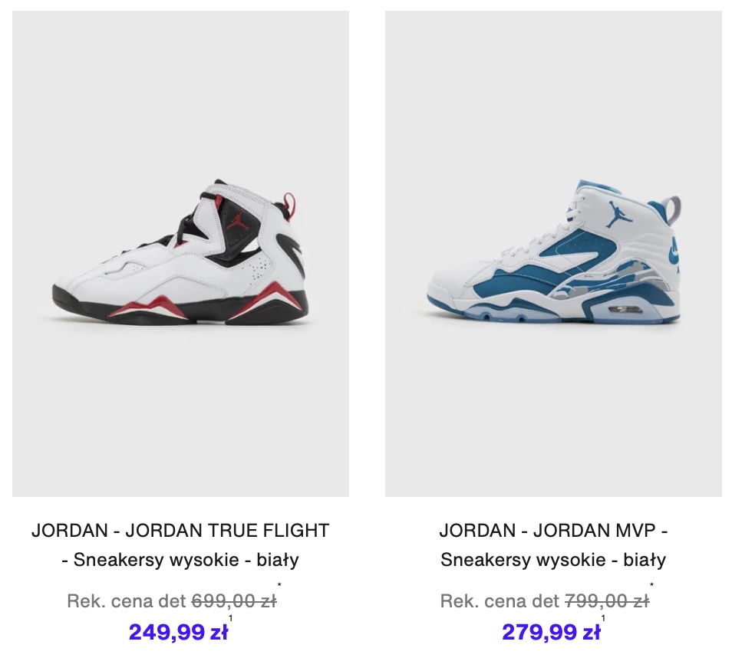
Task: Click the asterisk footnote beside 799,00 zł
Action: point(651,584)
